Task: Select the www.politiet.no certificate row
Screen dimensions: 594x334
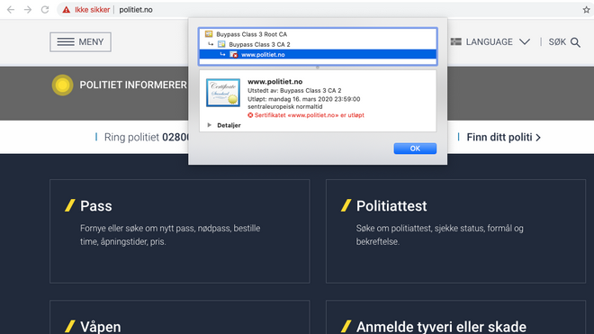Action: (318, 55)
